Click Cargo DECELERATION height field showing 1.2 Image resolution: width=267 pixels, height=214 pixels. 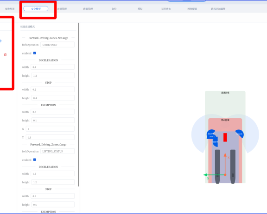(53, 182)
